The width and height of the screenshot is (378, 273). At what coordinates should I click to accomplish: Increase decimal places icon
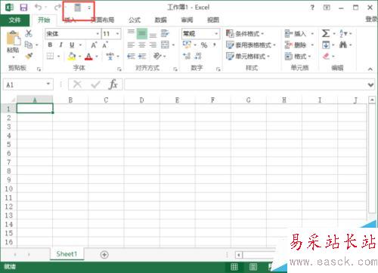tap(187, 56)
